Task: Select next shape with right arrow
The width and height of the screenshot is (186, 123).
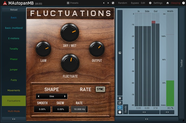Action: click(x=65, y=96)
